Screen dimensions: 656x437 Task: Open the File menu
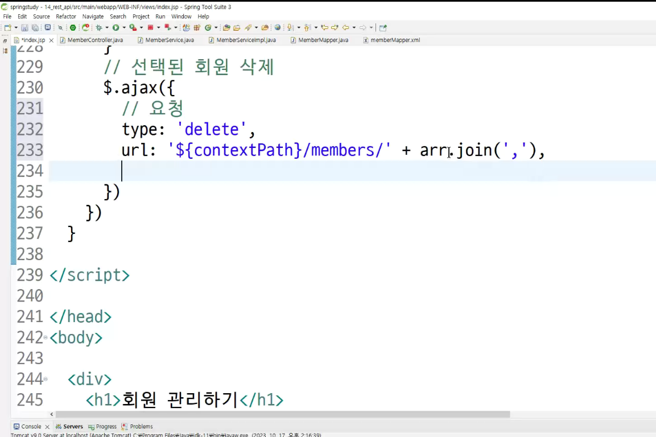7,17
